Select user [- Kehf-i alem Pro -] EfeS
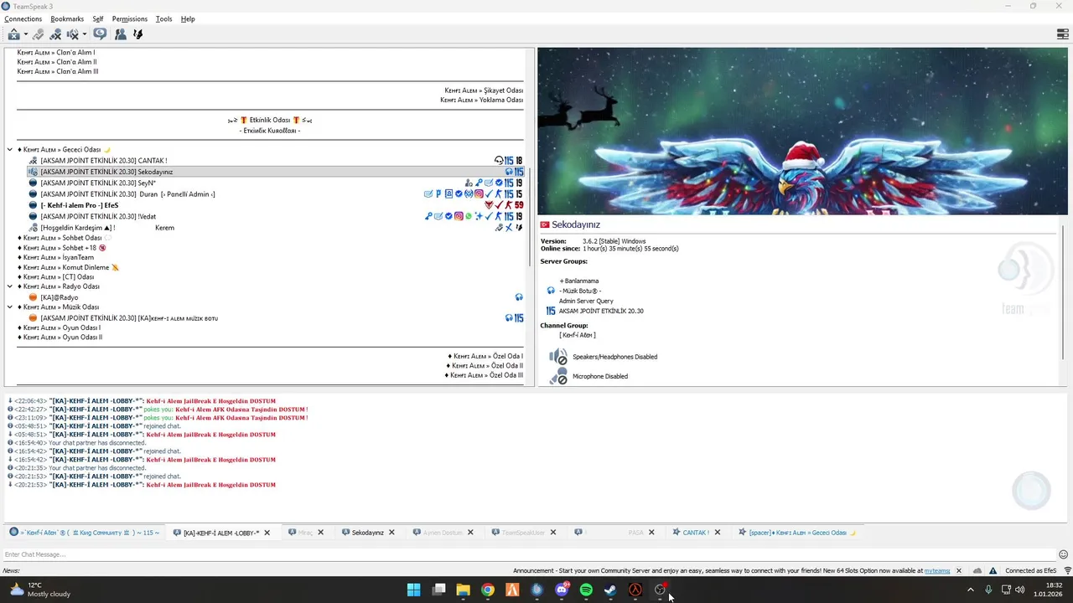The width and height of the screenshot is (1073, 603). pyautogui.click(x=80, y=205)
